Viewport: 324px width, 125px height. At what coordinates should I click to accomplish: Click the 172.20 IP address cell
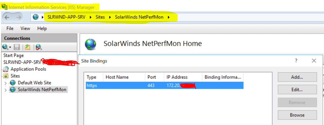(181, 86)
